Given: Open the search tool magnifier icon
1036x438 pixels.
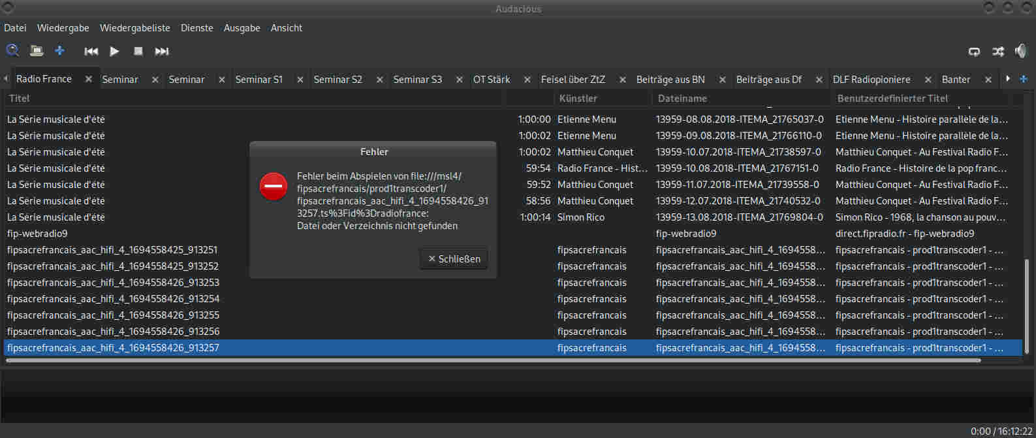Looking at the screenshot, I should point(12,50).
